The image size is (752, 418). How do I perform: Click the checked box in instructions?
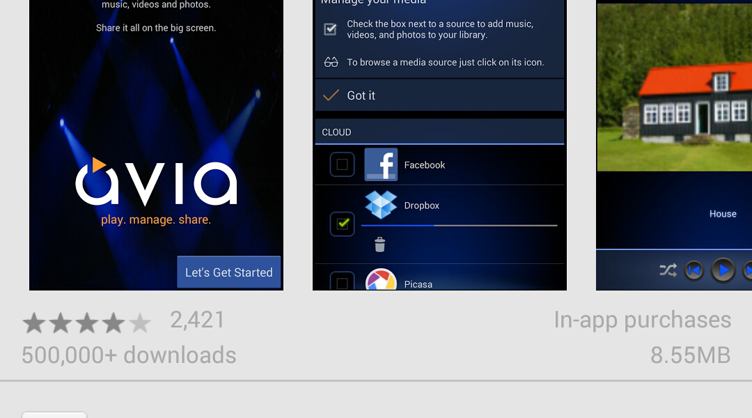[331, 29]
